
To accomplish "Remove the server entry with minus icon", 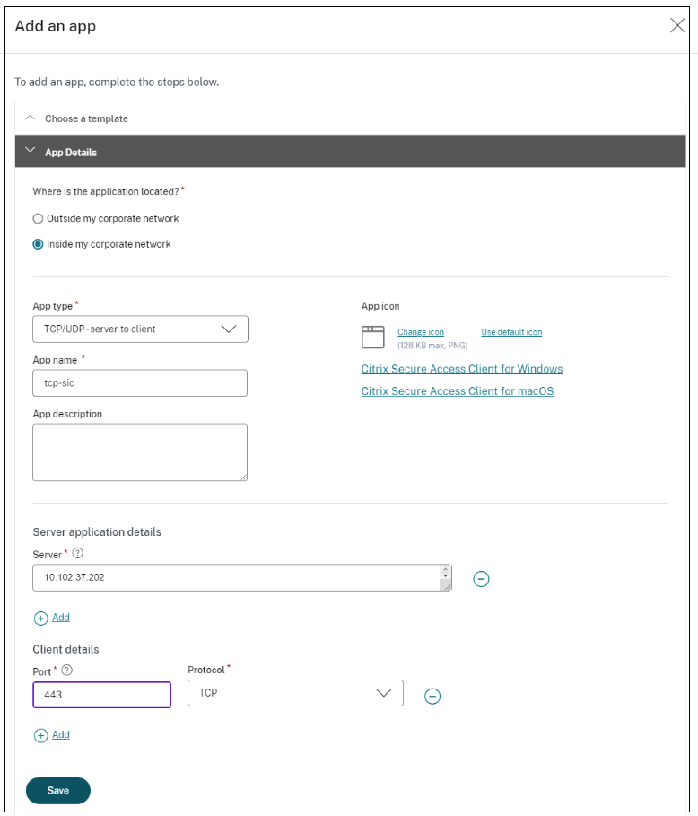I will click(x=481, y=579).
